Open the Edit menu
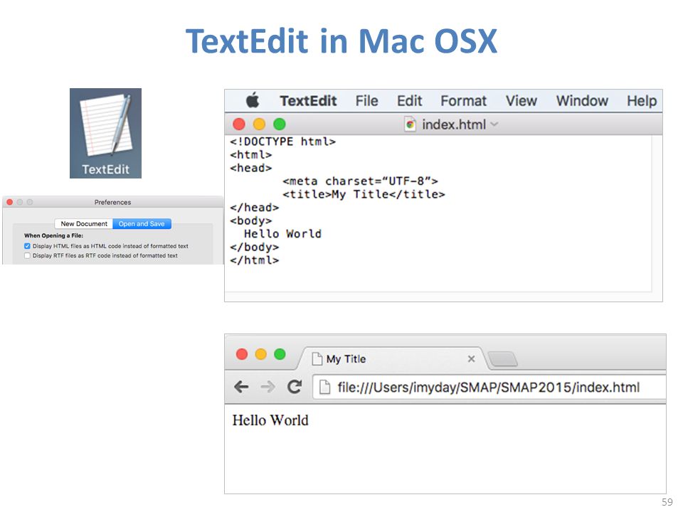This screenshot has width=683, height=512. pyautogui.click(x=409, y=101)
